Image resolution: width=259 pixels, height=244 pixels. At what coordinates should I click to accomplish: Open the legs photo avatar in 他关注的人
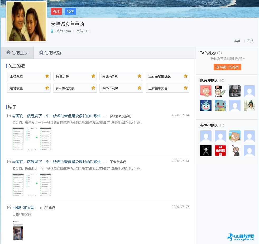pos(235,91)
